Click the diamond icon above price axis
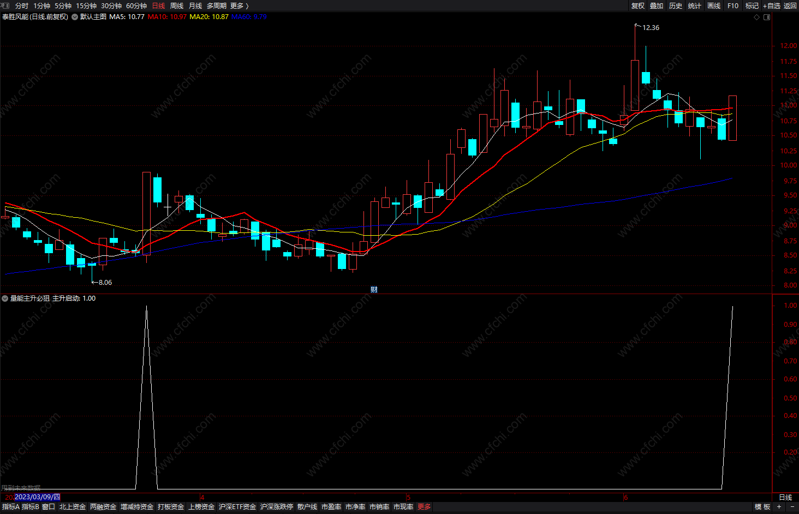Viewport: 799px width, 514px height. pyautogui.click(x=756, y=17)
